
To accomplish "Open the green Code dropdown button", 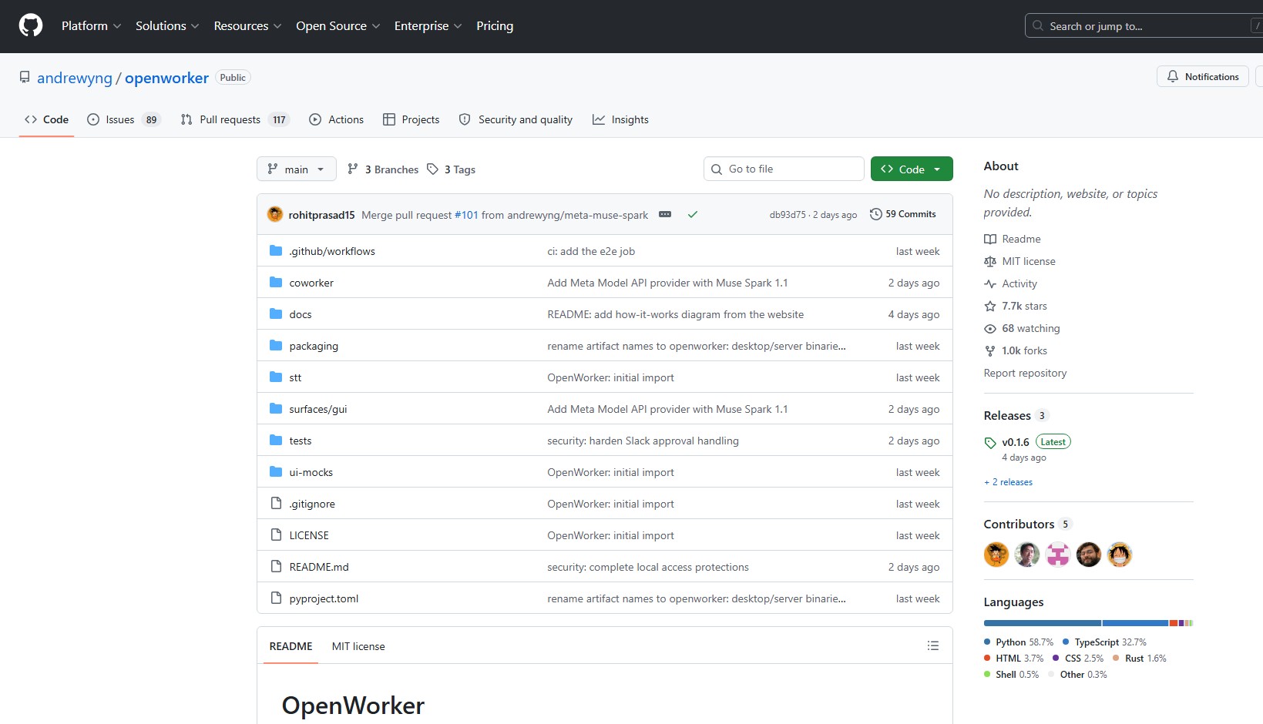I will click(912, 169).
